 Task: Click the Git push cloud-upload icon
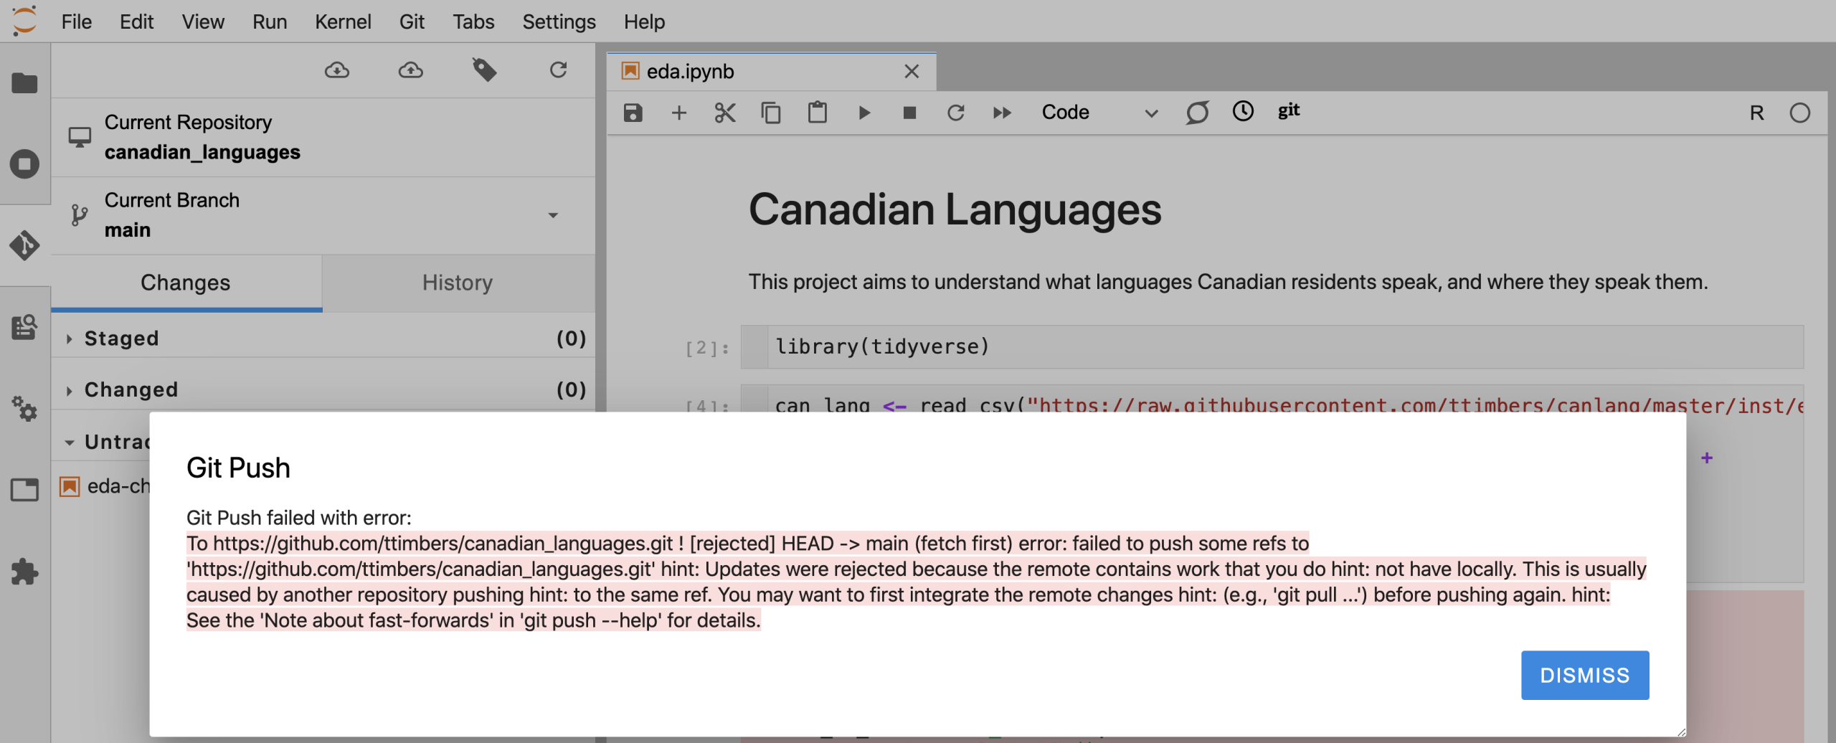[410, 70]
